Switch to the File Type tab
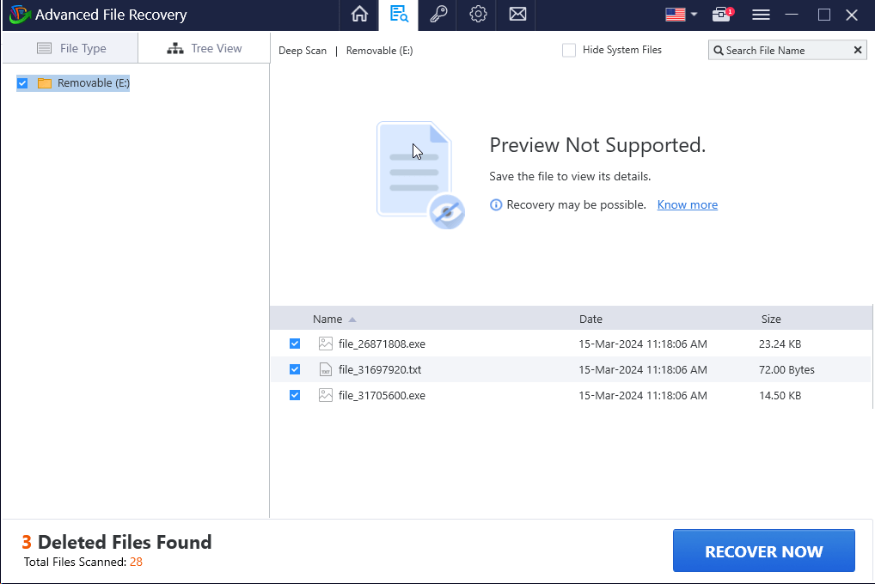 point(70,48)
